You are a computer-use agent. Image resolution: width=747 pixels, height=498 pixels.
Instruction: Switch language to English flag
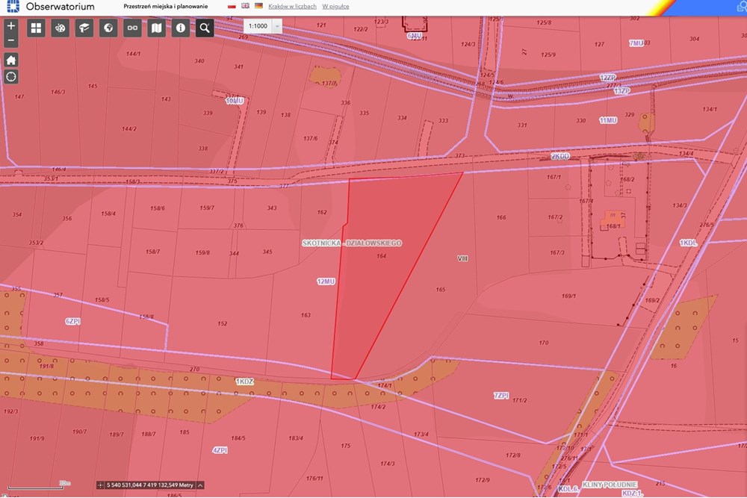(x=245, y=6)
